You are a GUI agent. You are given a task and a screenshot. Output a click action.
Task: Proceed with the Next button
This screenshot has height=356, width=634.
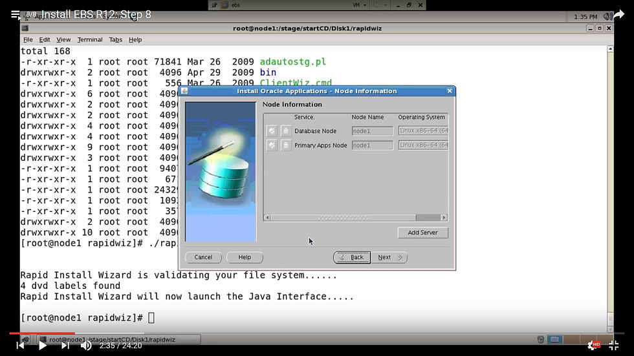tap(389, 257)
